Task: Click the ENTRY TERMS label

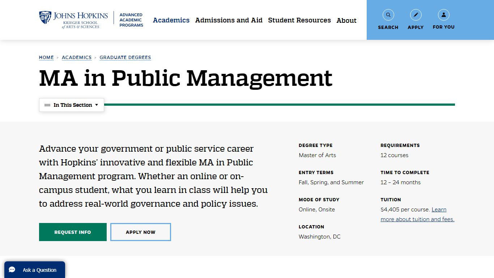Action: (316, 173)
